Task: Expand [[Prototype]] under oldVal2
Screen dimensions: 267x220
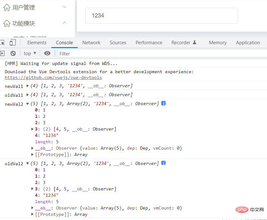Action: pos(32,214)
